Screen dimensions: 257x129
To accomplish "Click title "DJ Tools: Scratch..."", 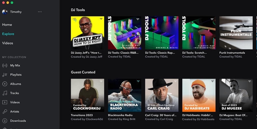I will (x=194, y=53).
